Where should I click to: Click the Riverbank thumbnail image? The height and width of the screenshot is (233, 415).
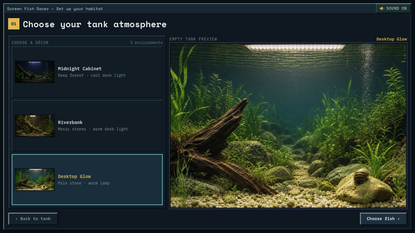(35, 126)
